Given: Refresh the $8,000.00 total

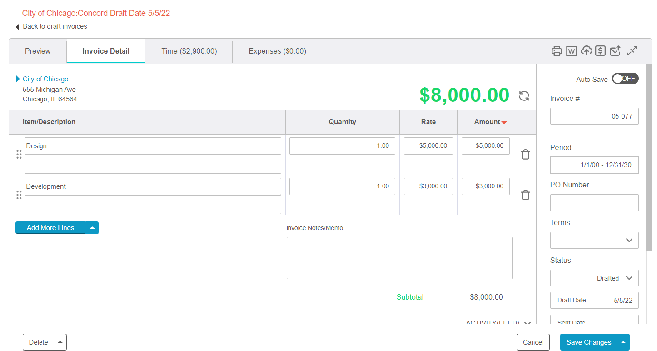Looking at the screenshot, I should [x=524, y=96].
